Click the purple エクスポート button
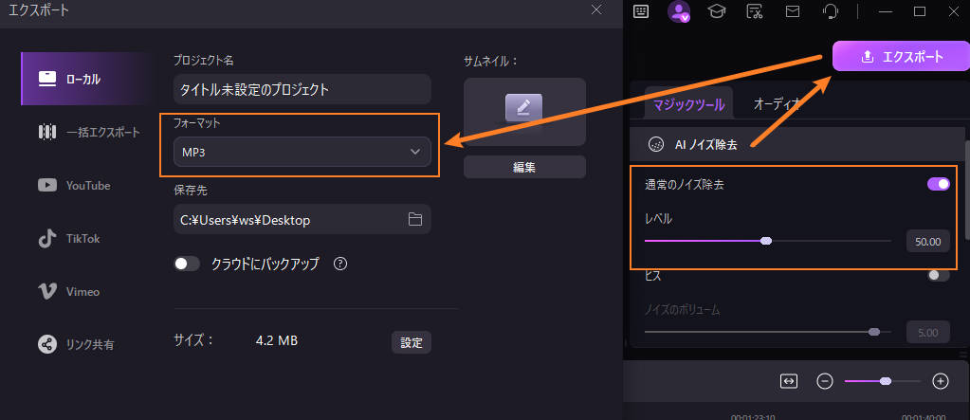This screenshot has width=970, height=420. [x=902, y=56]
